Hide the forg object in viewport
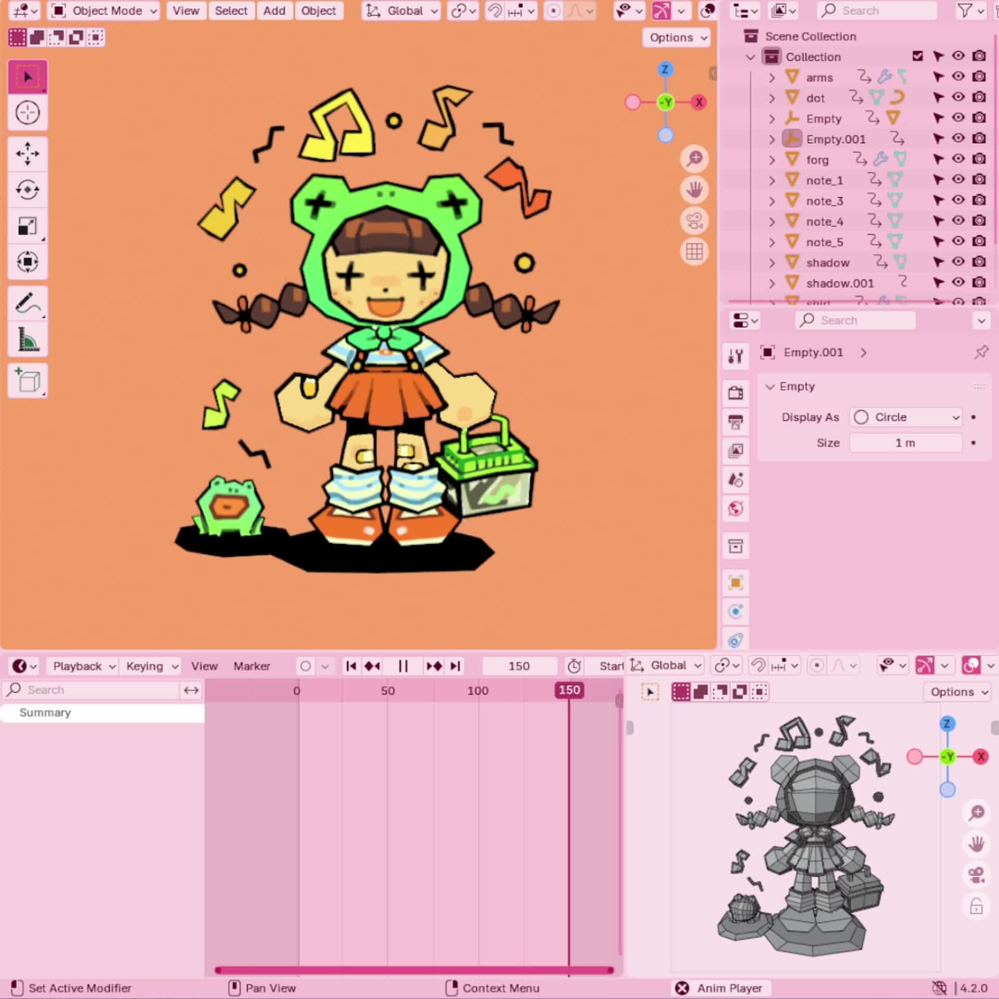This screenshot has width=999, height=999. tap(958, 159)
